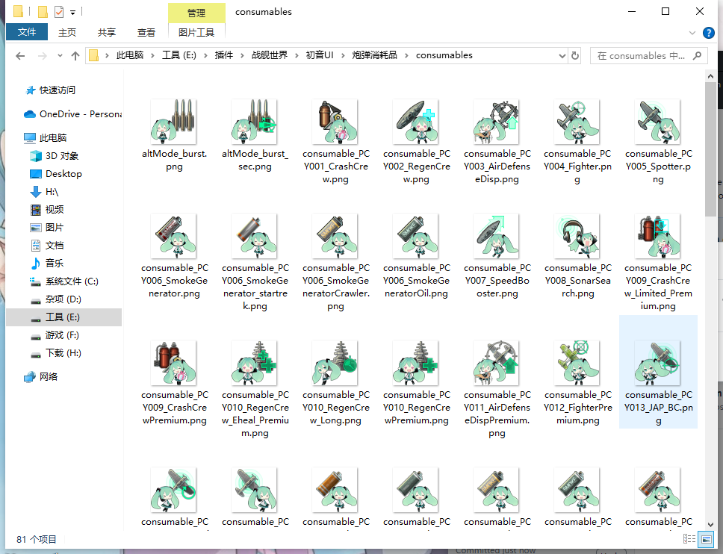Navigate to 战舰世界 in the breadcrumb

coord(270,55)
